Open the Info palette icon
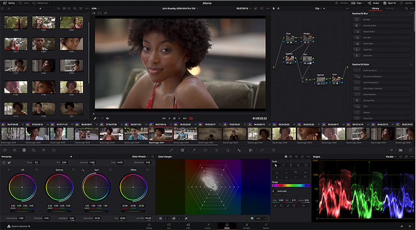This screenshot has height=230, width=416. coord(410,150)
